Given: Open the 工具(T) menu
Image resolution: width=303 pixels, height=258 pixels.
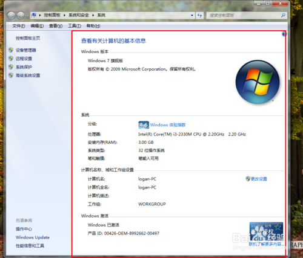Looking at the screenshot, I should [75, 26].
